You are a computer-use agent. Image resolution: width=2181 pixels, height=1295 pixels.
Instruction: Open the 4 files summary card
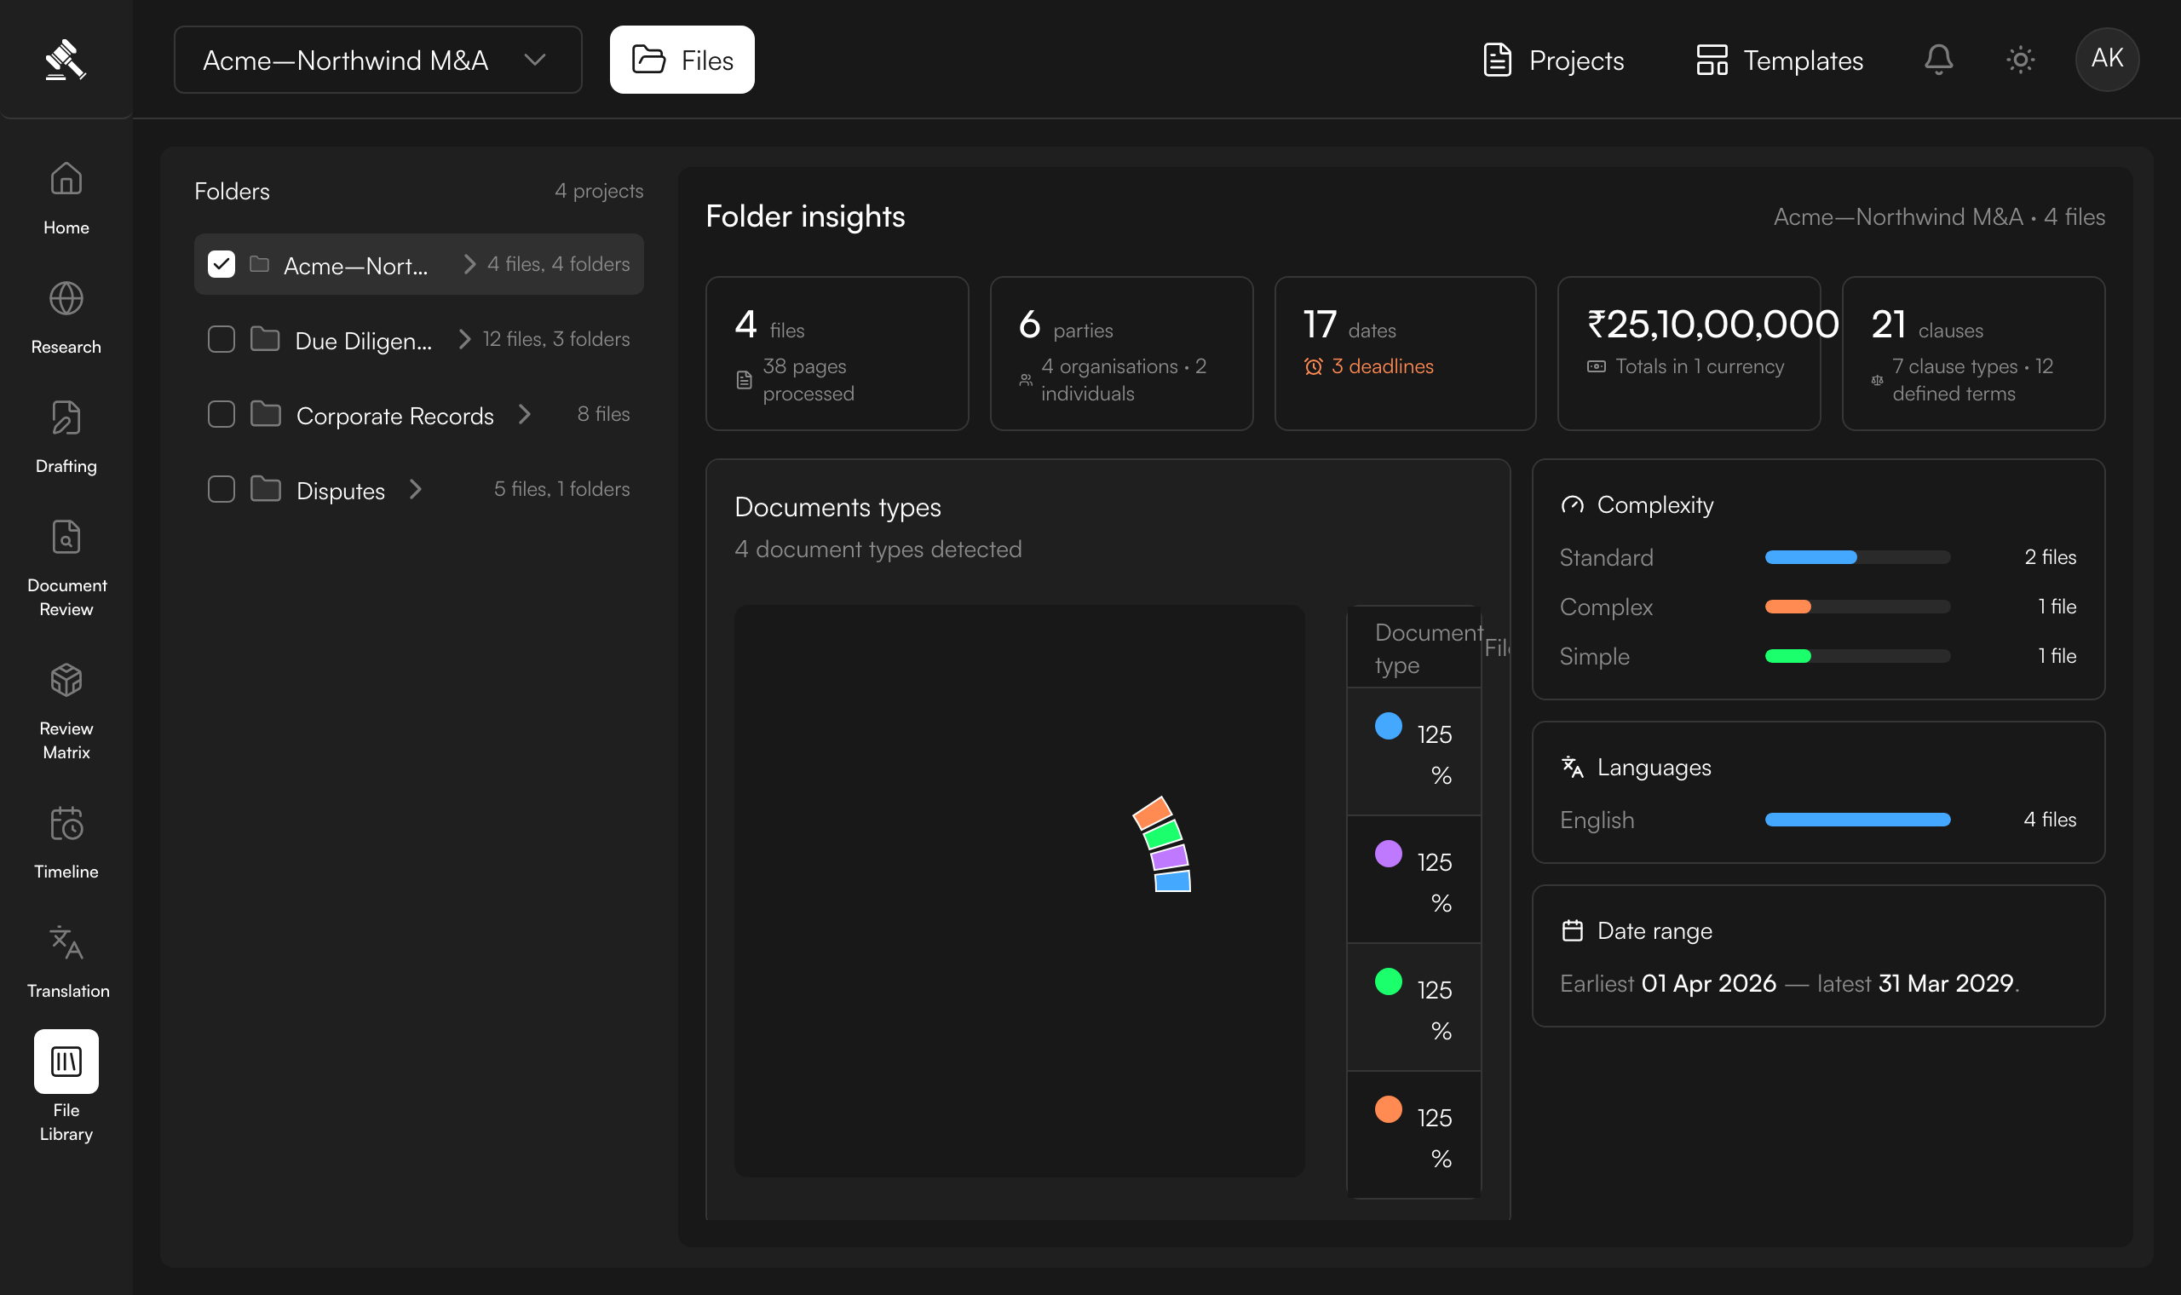click(837, 354)
